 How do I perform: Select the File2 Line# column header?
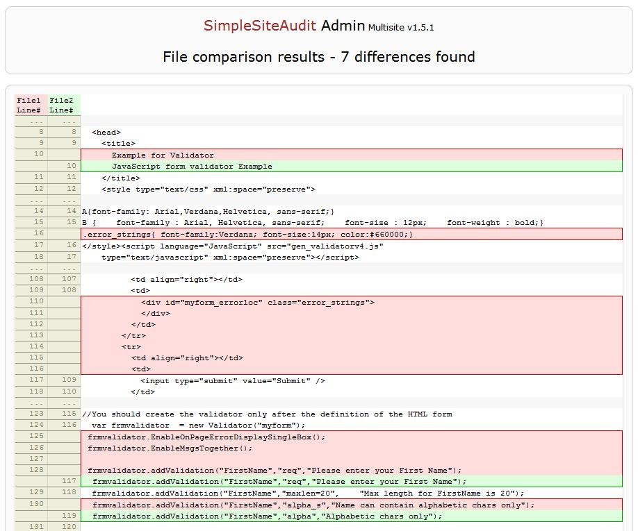coord(62,105)
